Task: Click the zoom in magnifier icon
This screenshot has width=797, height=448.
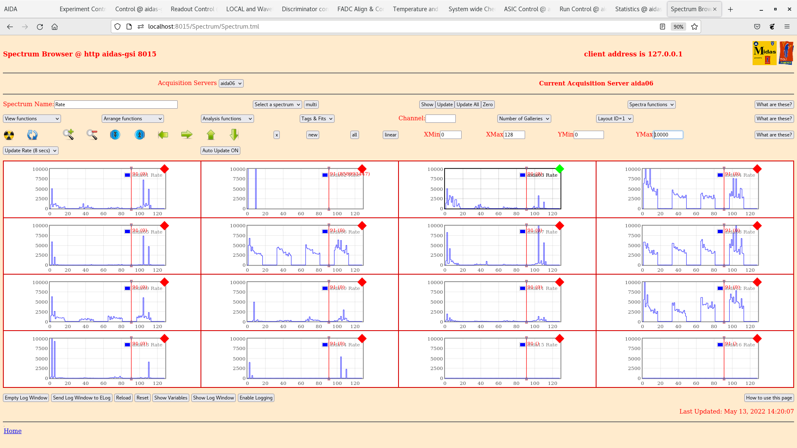Action: click(68, 134)
